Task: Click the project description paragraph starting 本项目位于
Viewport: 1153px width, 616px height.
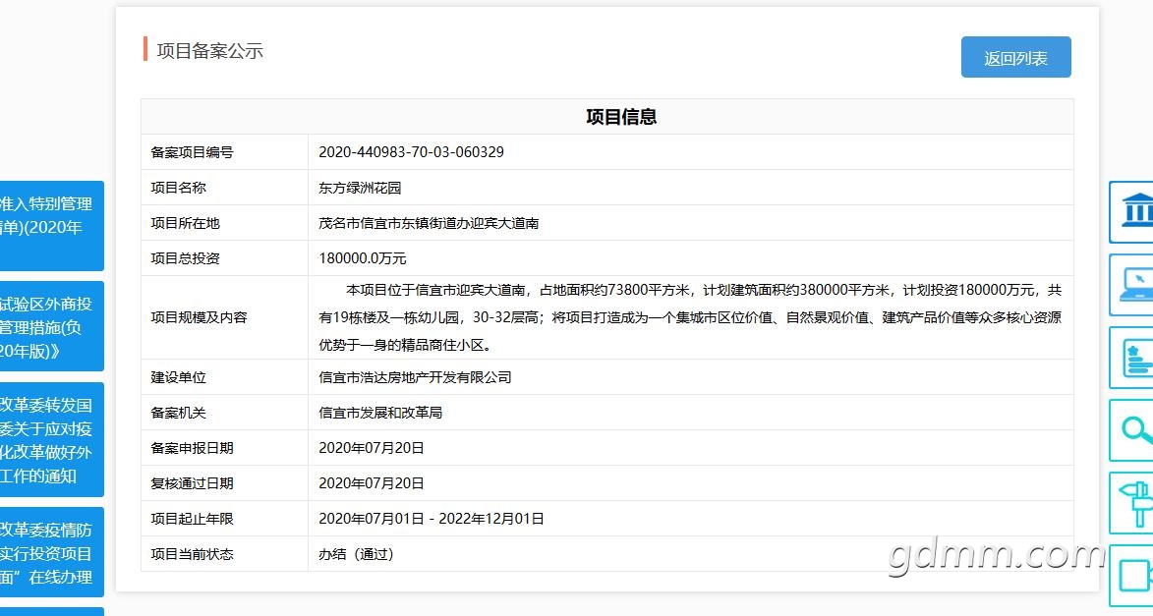Action: click(690, 317)
